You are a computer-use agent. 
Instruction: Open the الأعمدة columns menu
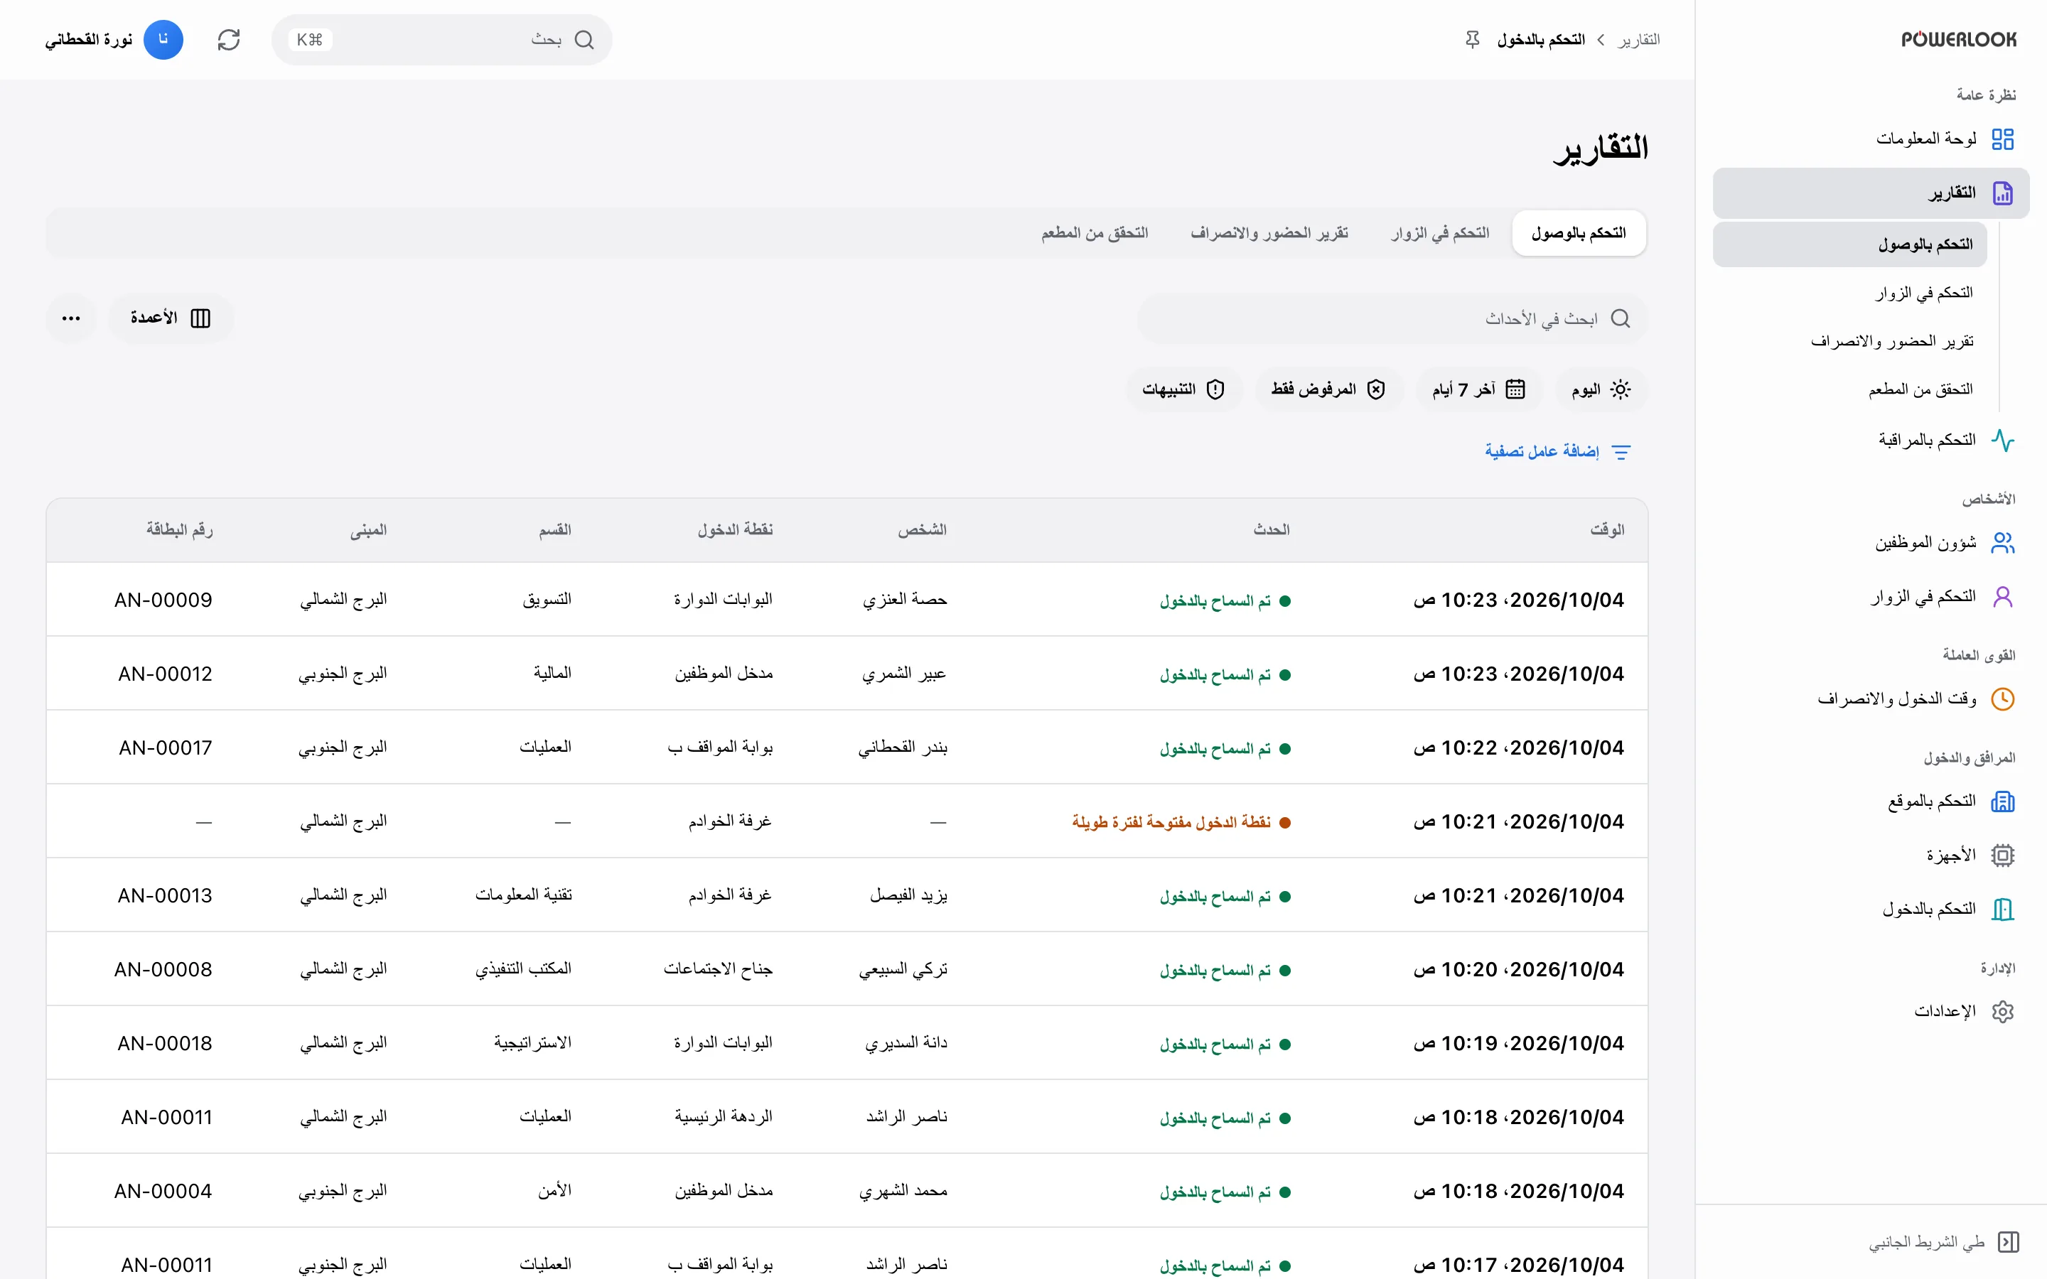tap(171, 318)
